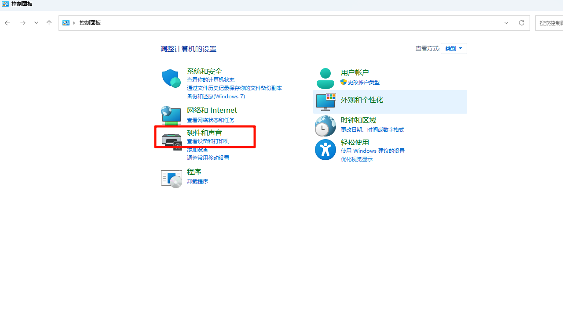Open 使用 Windows 建议的设置 link
563x316 pixels.
(x=373, y=151)
